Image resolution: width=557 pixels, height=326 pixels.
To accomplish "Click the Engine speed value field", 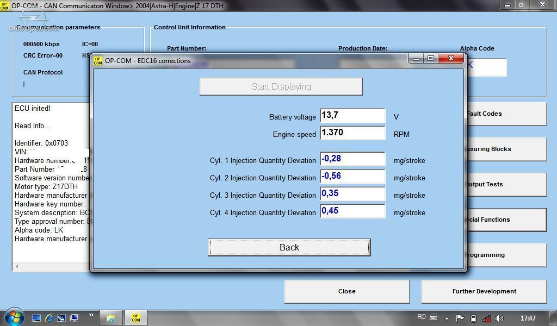I will coord(352,133).
